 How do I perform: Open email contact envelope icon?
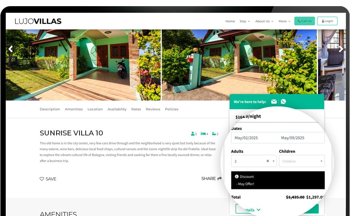click(x=274, y=101)
